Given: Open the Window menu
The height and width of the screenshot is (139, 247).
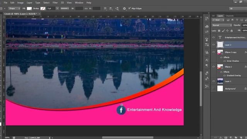Looking at the screenshot, I should click(79, 3).
